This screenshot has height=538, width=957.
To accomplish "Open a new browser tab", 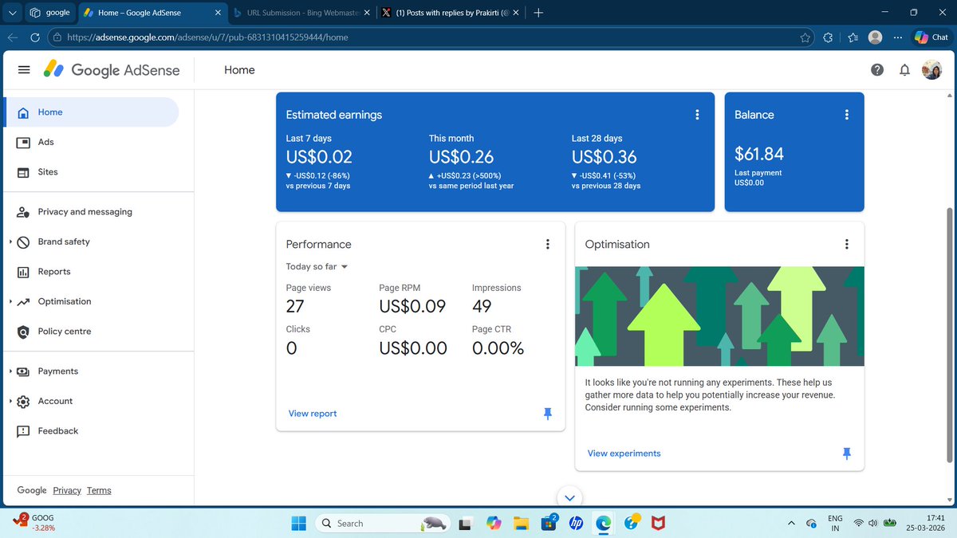I will click(538, 13).
